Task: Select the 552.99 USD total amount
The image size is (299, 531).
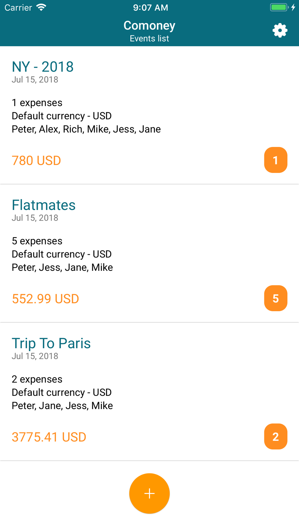Action: 45,299
